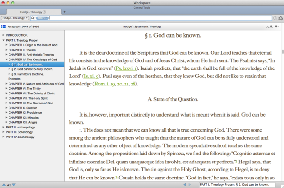Go forward with right history arrow

click(190, 185)
